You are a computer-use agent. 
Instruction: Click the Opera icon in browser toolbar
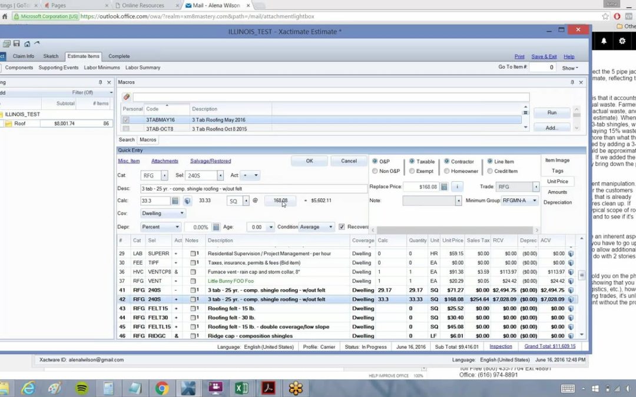pos(617,16)
